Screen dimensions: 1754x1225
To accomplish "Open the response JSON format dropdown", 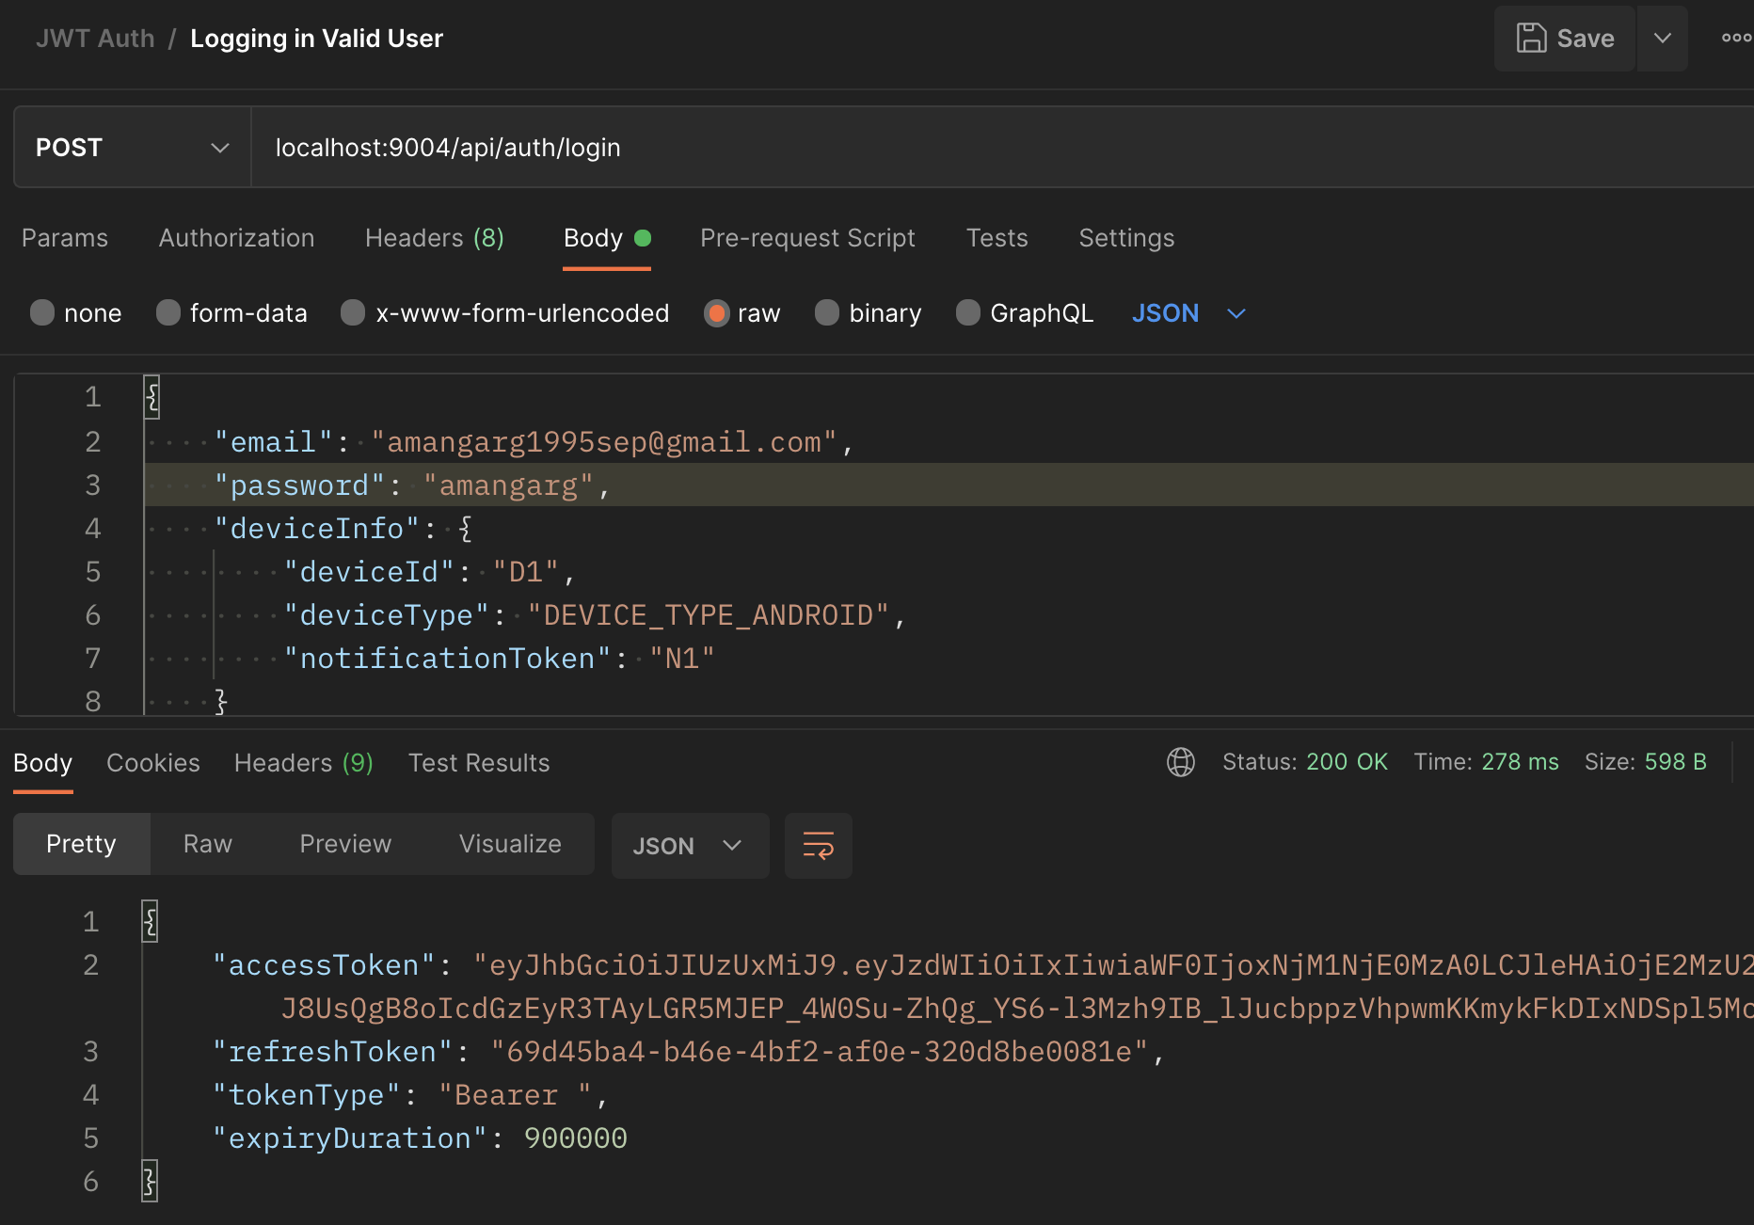I will [690, 846].
